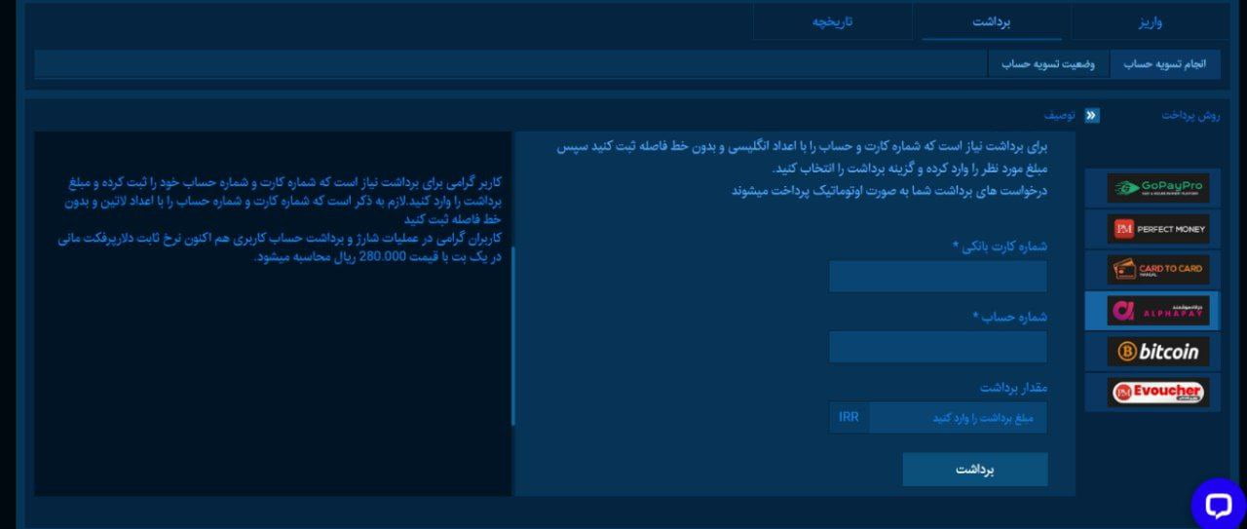1247x529 pixels.
Task: Select وضعیت تسویه حساب sub-tab
Action: [x=1048, y=64]
